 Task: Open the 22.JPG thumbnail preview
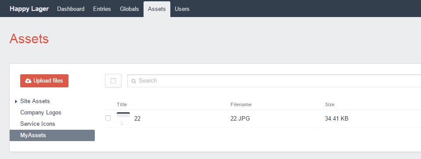click(123, 118)
